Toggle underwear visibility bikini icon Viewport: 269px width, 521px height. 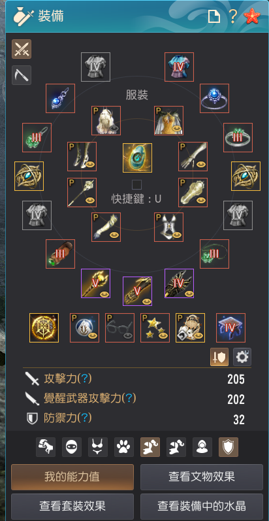click(98, 447)
